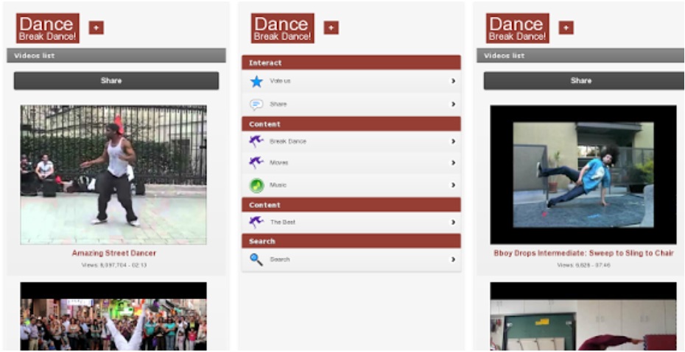Select the Music menu entry label
The image size is (685, 352).
pos(278,185)
